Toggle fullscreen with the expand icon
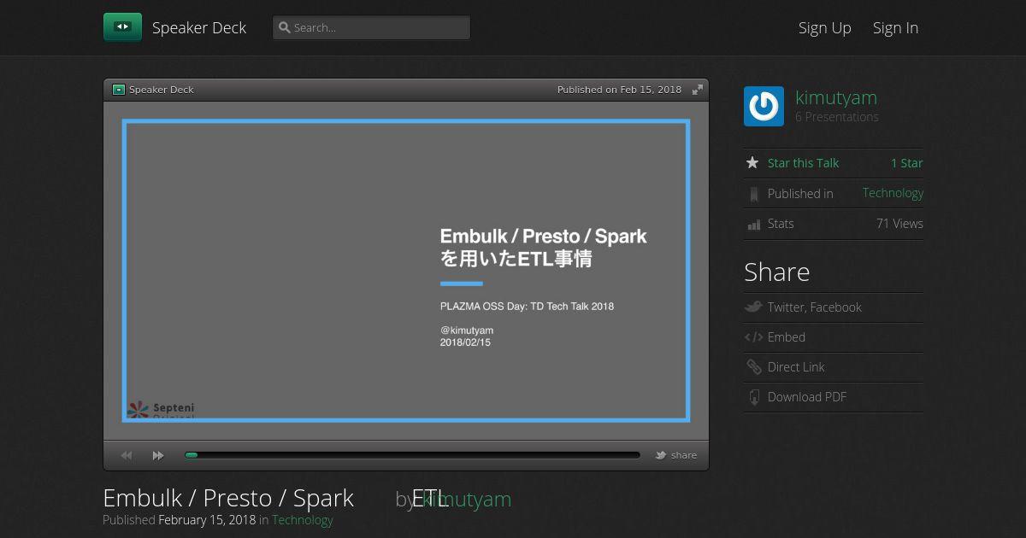The image size is (1026, 538). 698,90
